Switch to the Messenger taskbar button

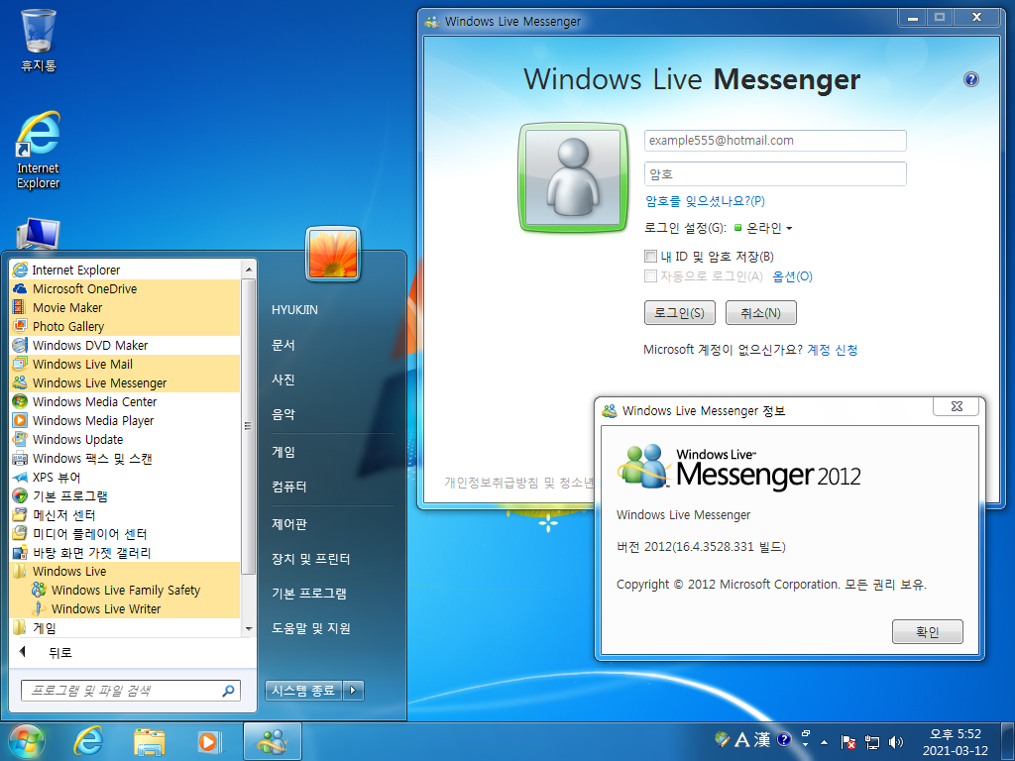coord(273,741)
